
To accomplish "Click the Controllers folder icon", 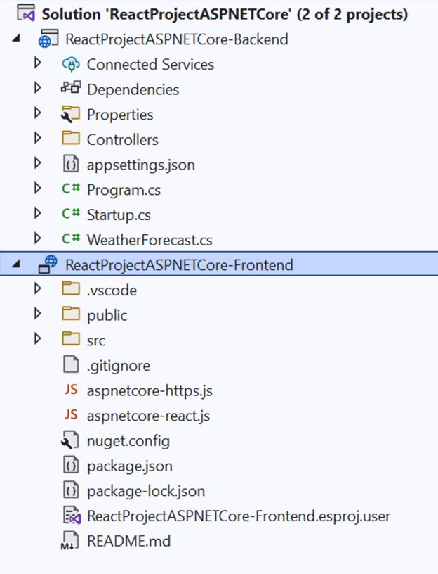I will click(71, 139).
